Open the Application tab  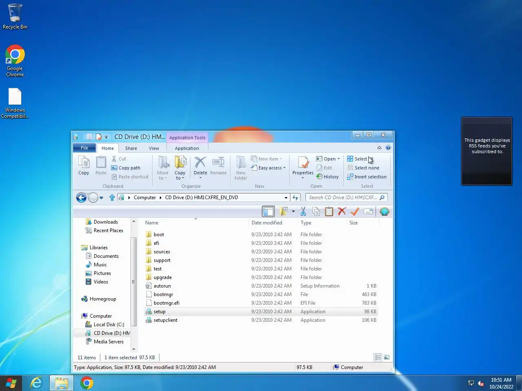(187, 148)
